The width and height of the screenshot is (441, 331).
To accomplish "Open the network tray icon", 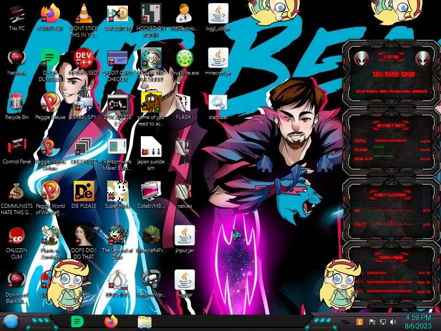I will point(382,322).
